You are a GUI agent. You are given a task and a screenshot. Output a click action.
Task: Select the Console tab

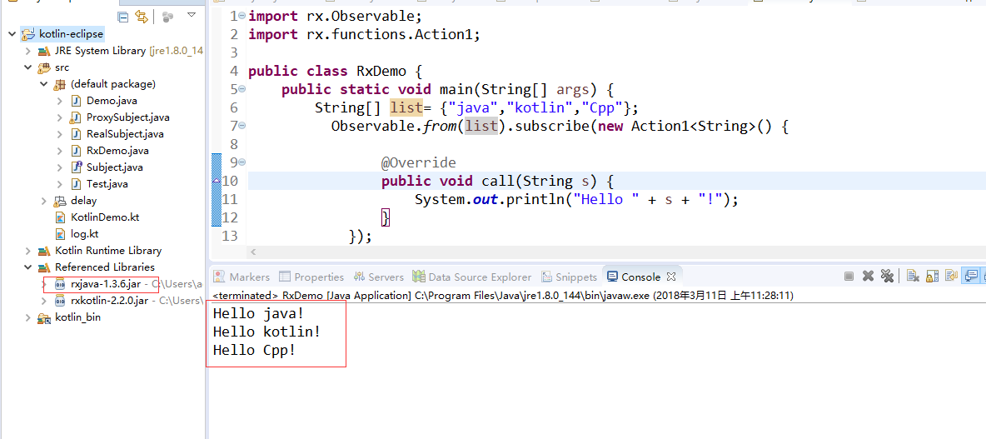coord(634,277)
